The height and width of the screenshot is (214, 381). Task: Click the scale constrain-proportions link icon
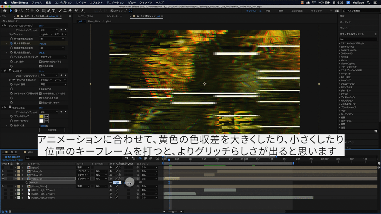[x=110, y=183]
